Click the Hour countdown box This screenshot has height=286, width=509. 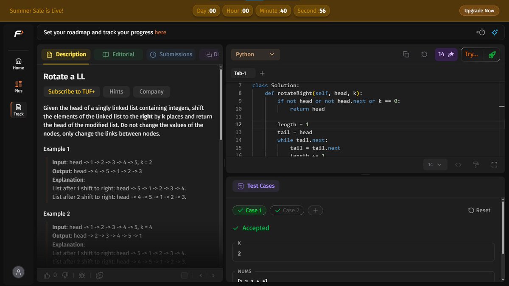click(238, 11)
